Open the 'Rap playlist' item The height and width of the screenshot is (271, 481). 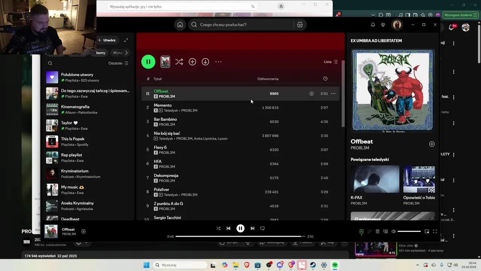tap(87, 157)
